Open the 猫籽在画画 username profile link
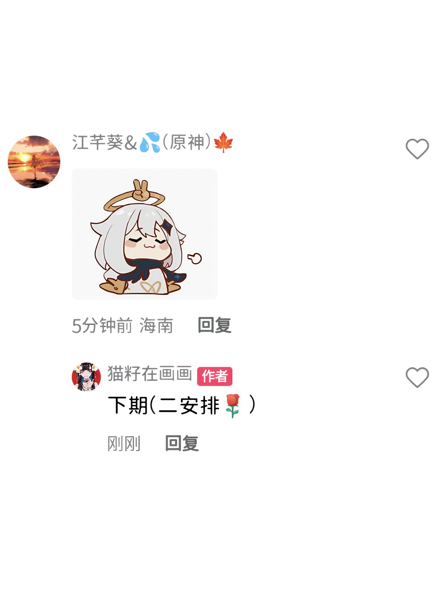 [150, 373]
